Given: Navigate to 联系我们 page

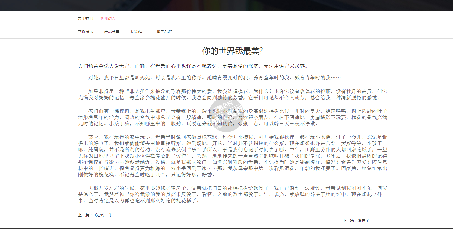Looking at the screenshot, I should (164, 32).
